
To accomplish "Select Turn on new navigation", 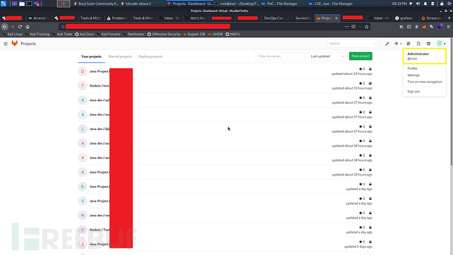I will (424, 81).
